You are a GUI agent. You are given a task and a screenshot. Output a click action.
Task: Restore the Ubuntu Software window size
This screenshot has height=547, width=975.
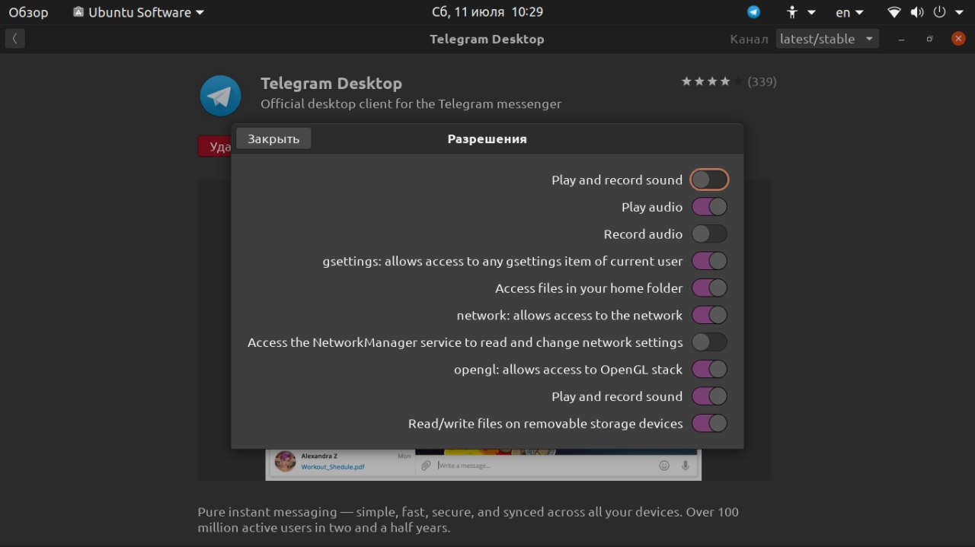click(929, 39)
